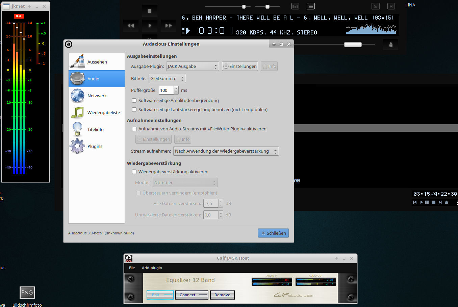The width and height of the screenshot is (458, 307).
Task: Open Add plugin menu in Calf JACK Host
Action: pyautogui.click(x=152, y=268)
